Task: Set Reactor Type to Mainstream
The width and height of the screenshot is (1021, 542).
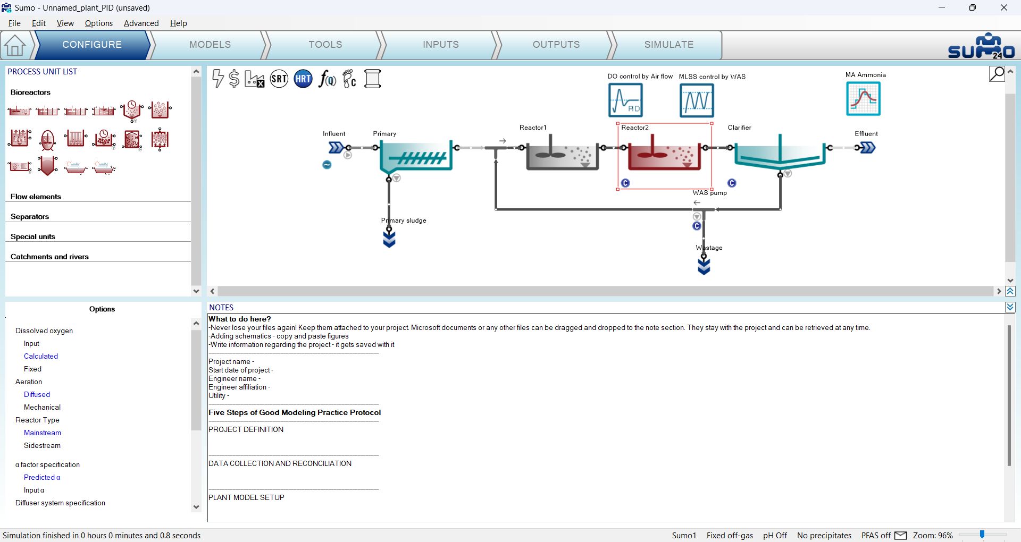Action: [43, 433]
